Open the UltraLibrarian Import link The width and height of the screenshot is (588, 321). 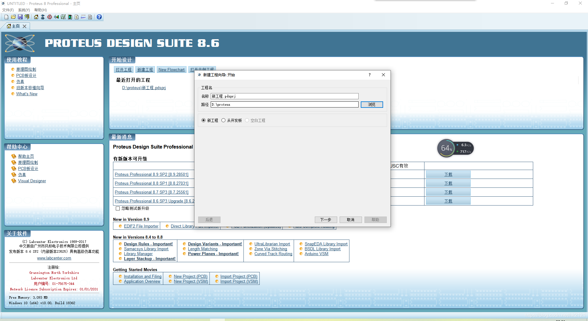272,244
